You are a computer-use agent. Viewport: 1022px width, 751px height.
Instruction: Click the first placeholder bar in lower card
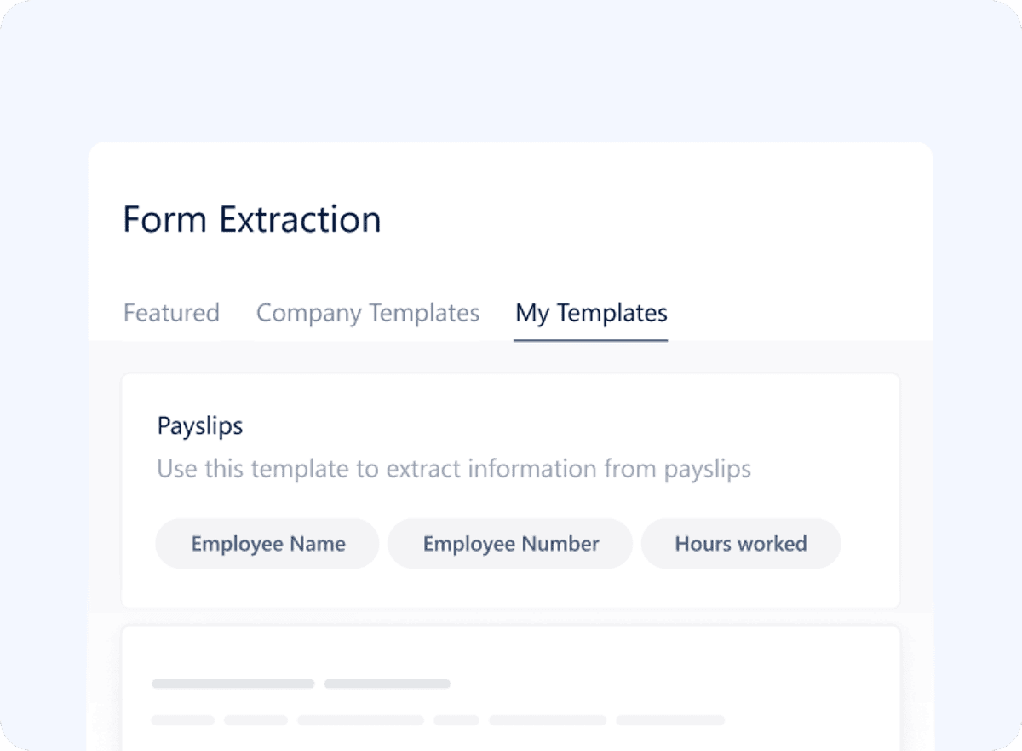tap(232, 683)
